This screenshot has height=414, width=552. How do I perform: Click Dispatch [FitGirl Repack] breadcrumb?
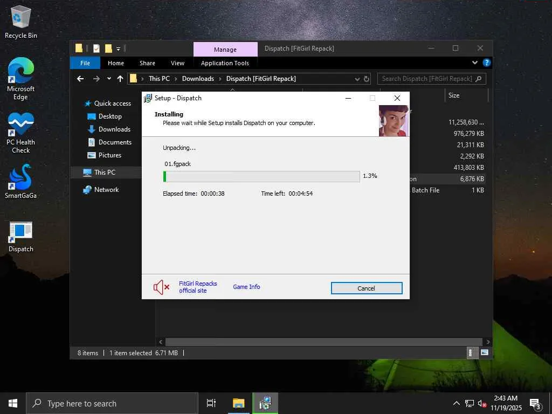coord(261,79)
